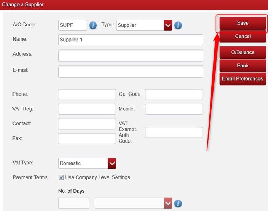Save the supplier changes

[x=242, y=23]
